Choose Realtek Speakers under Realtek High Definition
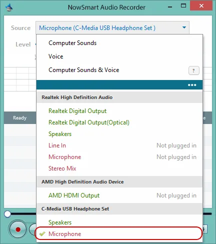The width and height of the screenshot is (216, 244). click(119, 134)
